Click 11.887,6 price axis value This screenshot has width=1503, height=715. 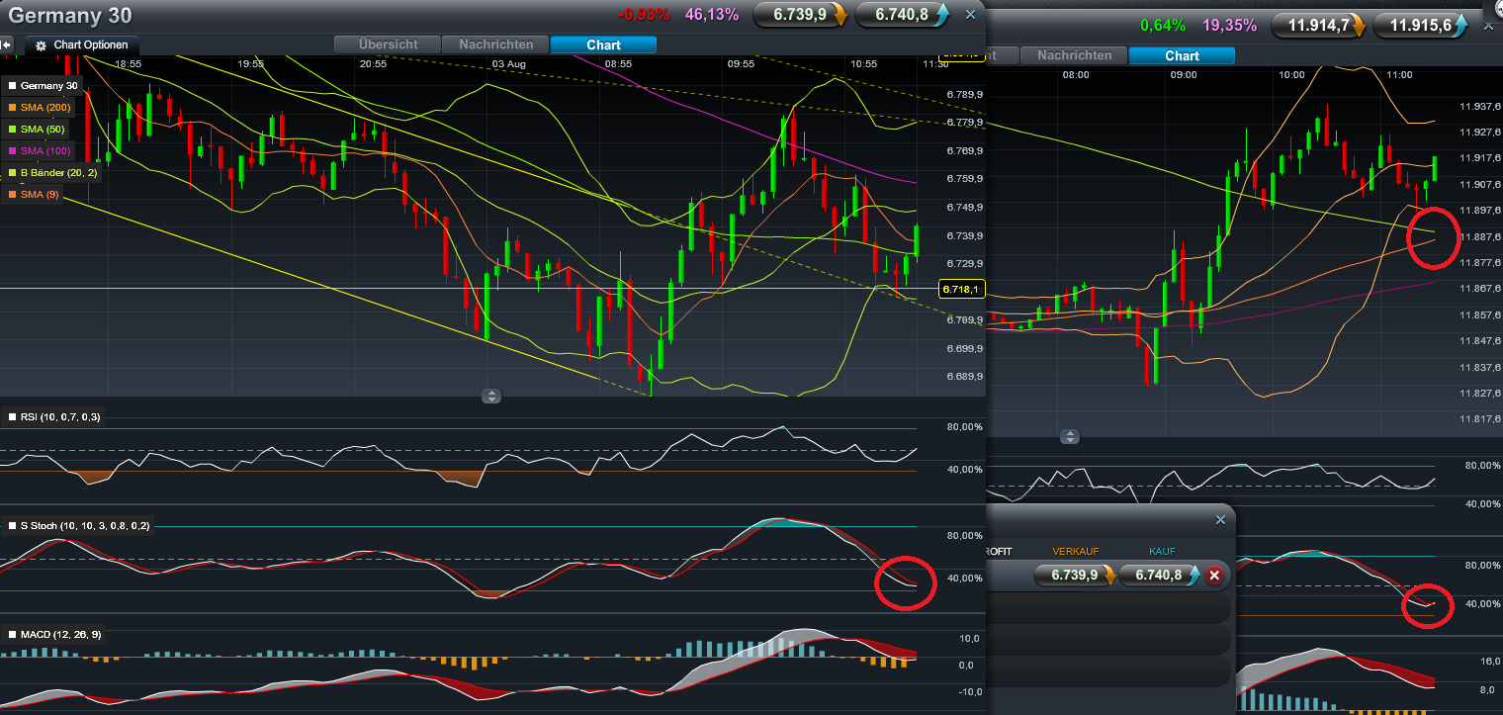pos(1480,236)
